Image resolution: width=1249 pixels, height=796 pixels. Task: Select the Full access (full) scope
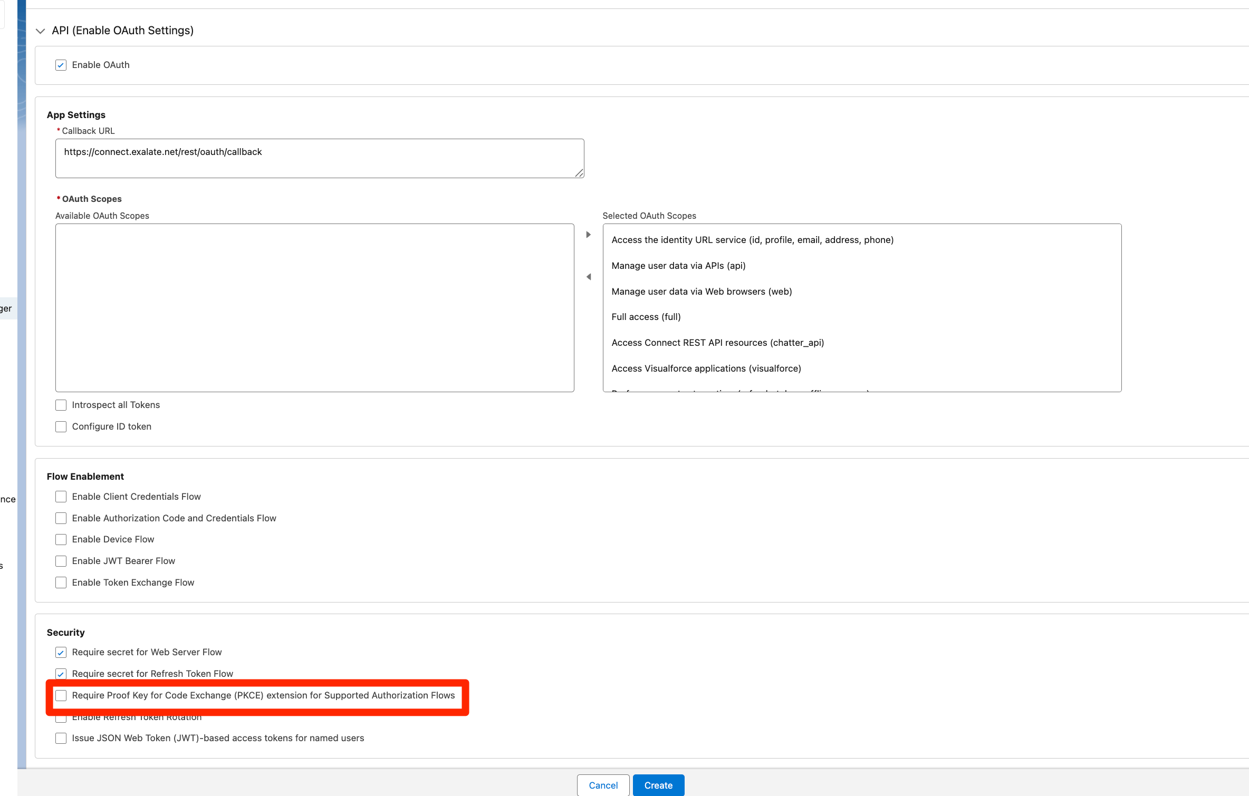tap(646, 317)
